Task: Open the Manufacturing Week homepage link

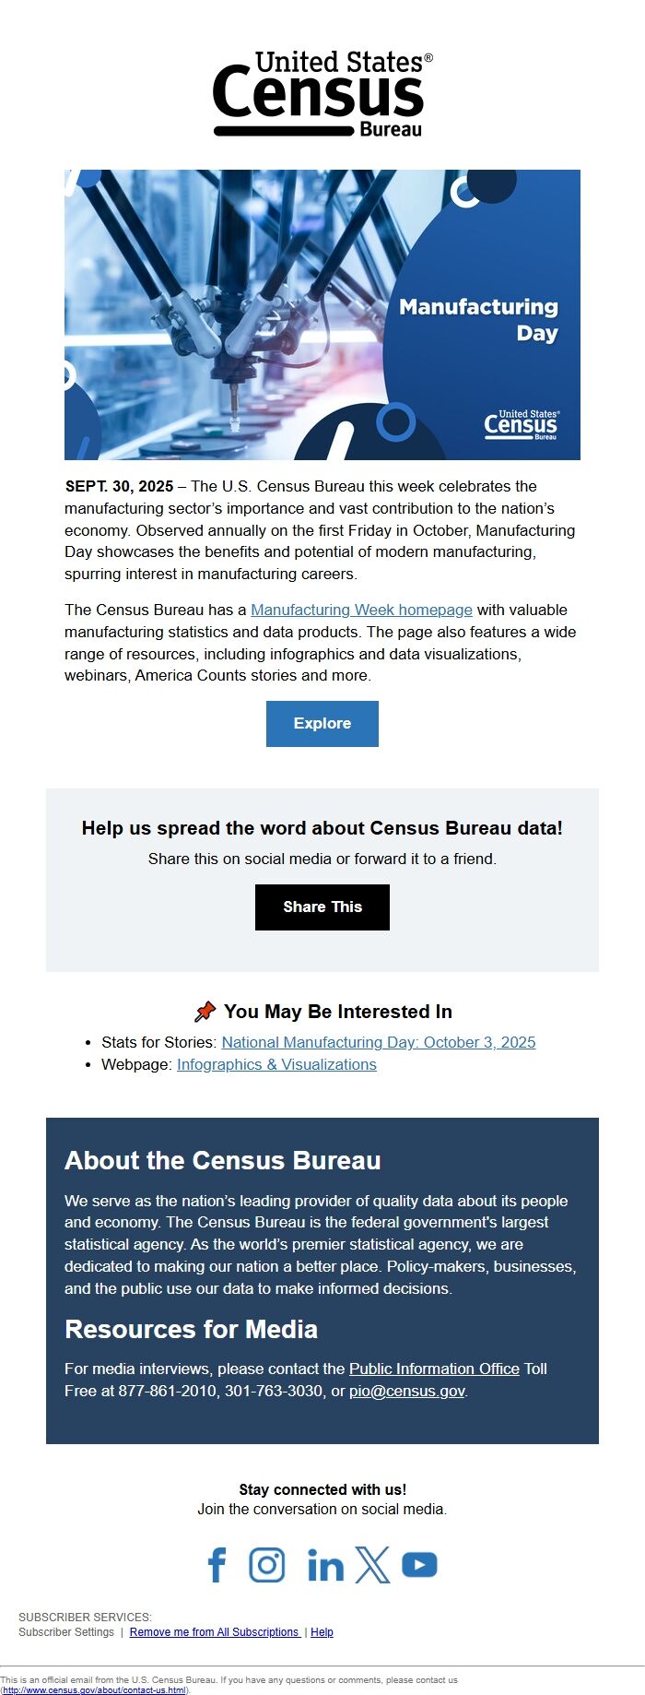Action: point(361,610)
